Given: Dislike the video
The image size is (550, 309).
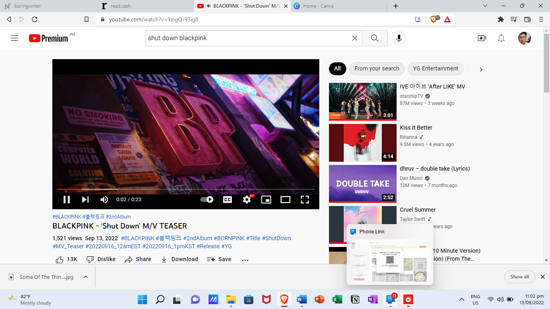Looking at the screenshot, I should pyautogui.click(x=101, y=259).
